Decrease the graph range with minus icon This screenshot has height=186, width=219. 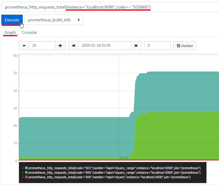click(x=24, y=46)
